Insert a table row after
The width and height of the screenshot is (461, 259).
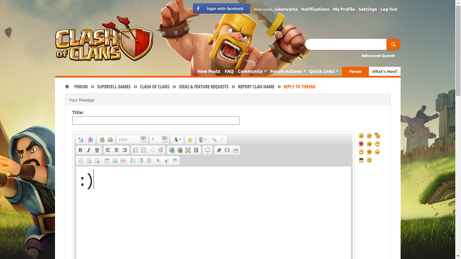click(115, 161)
